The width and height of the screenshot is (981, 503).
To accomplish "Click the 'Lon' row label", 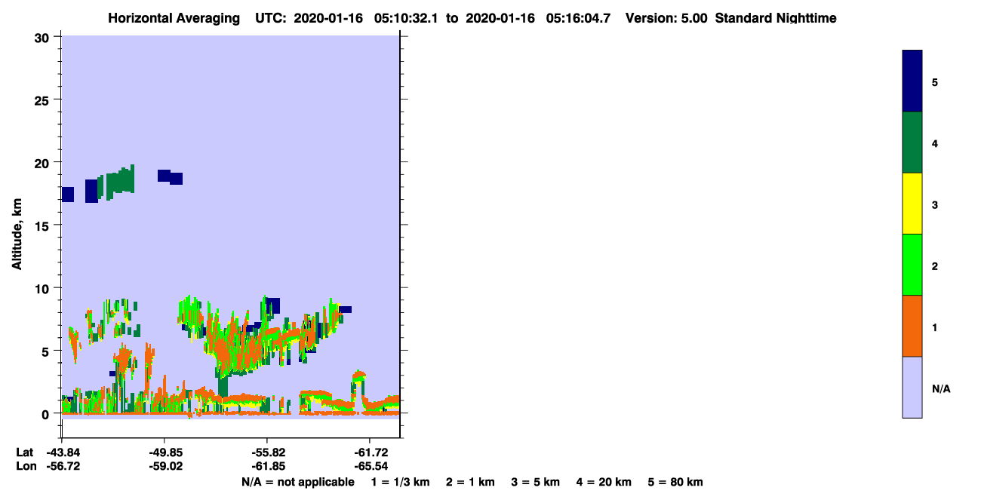I will pos(26,467).
